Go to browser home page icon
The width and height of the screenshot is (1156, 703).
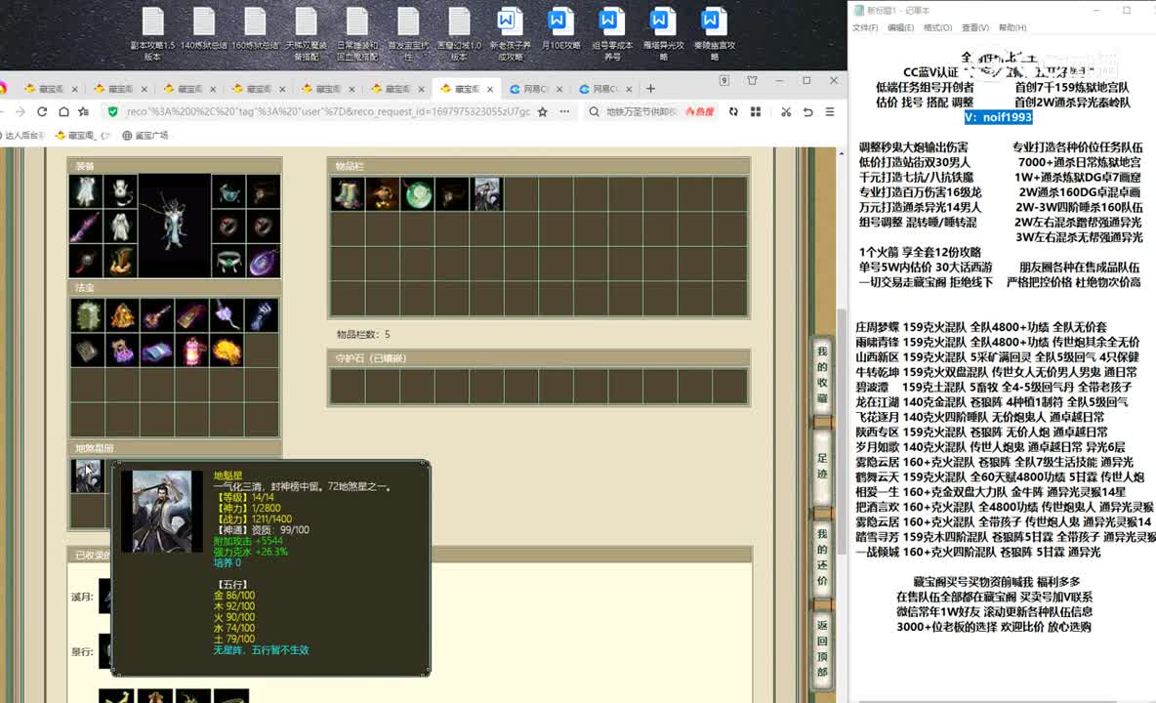point(64,112)
